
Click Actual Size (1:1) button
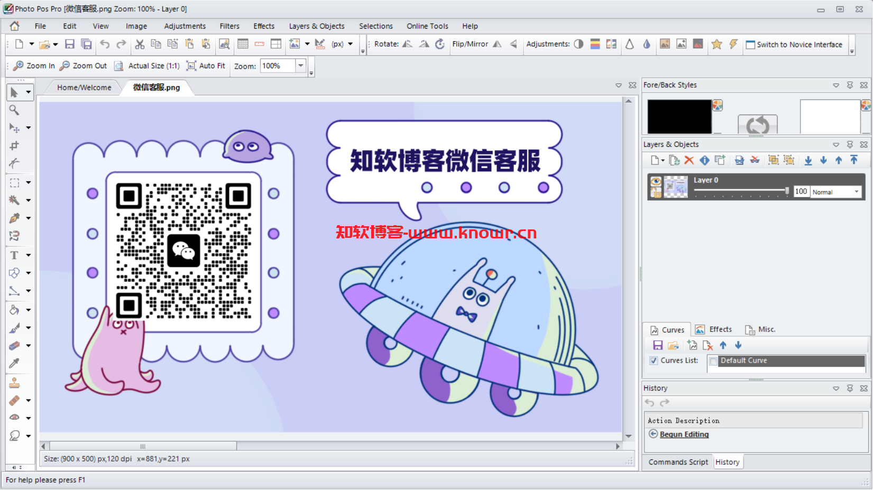(x=147, y=66)
